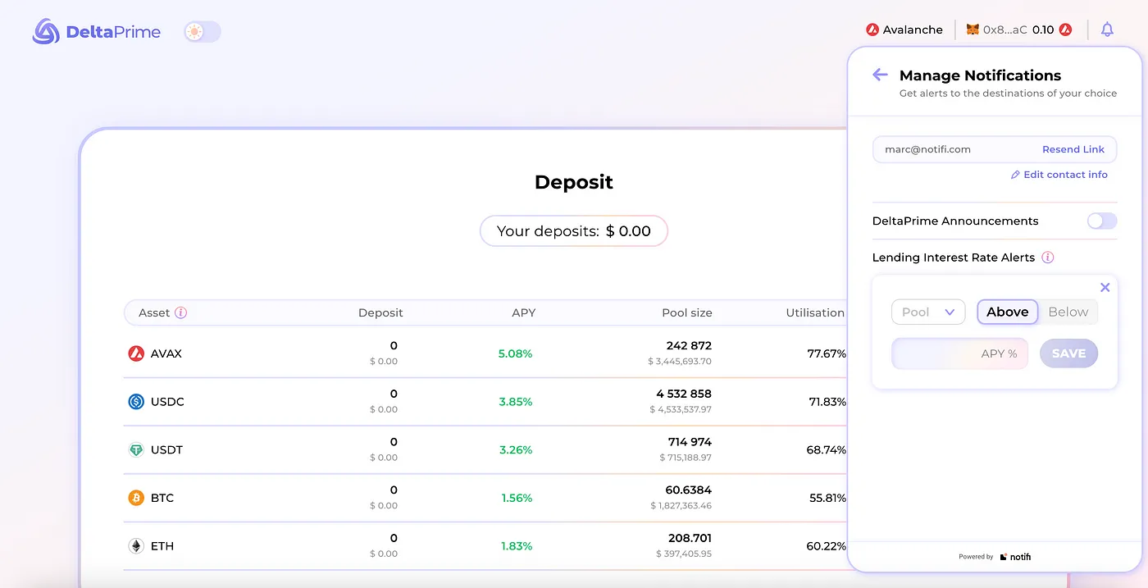Select the Below alert condition

click(1068, 312)
